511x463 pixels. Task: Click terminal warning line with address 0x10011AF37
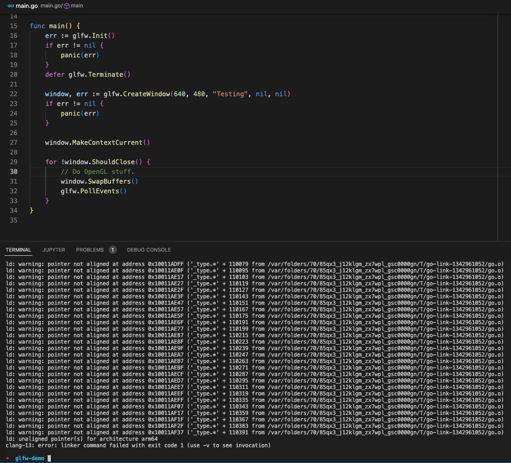tap(254, 432)
